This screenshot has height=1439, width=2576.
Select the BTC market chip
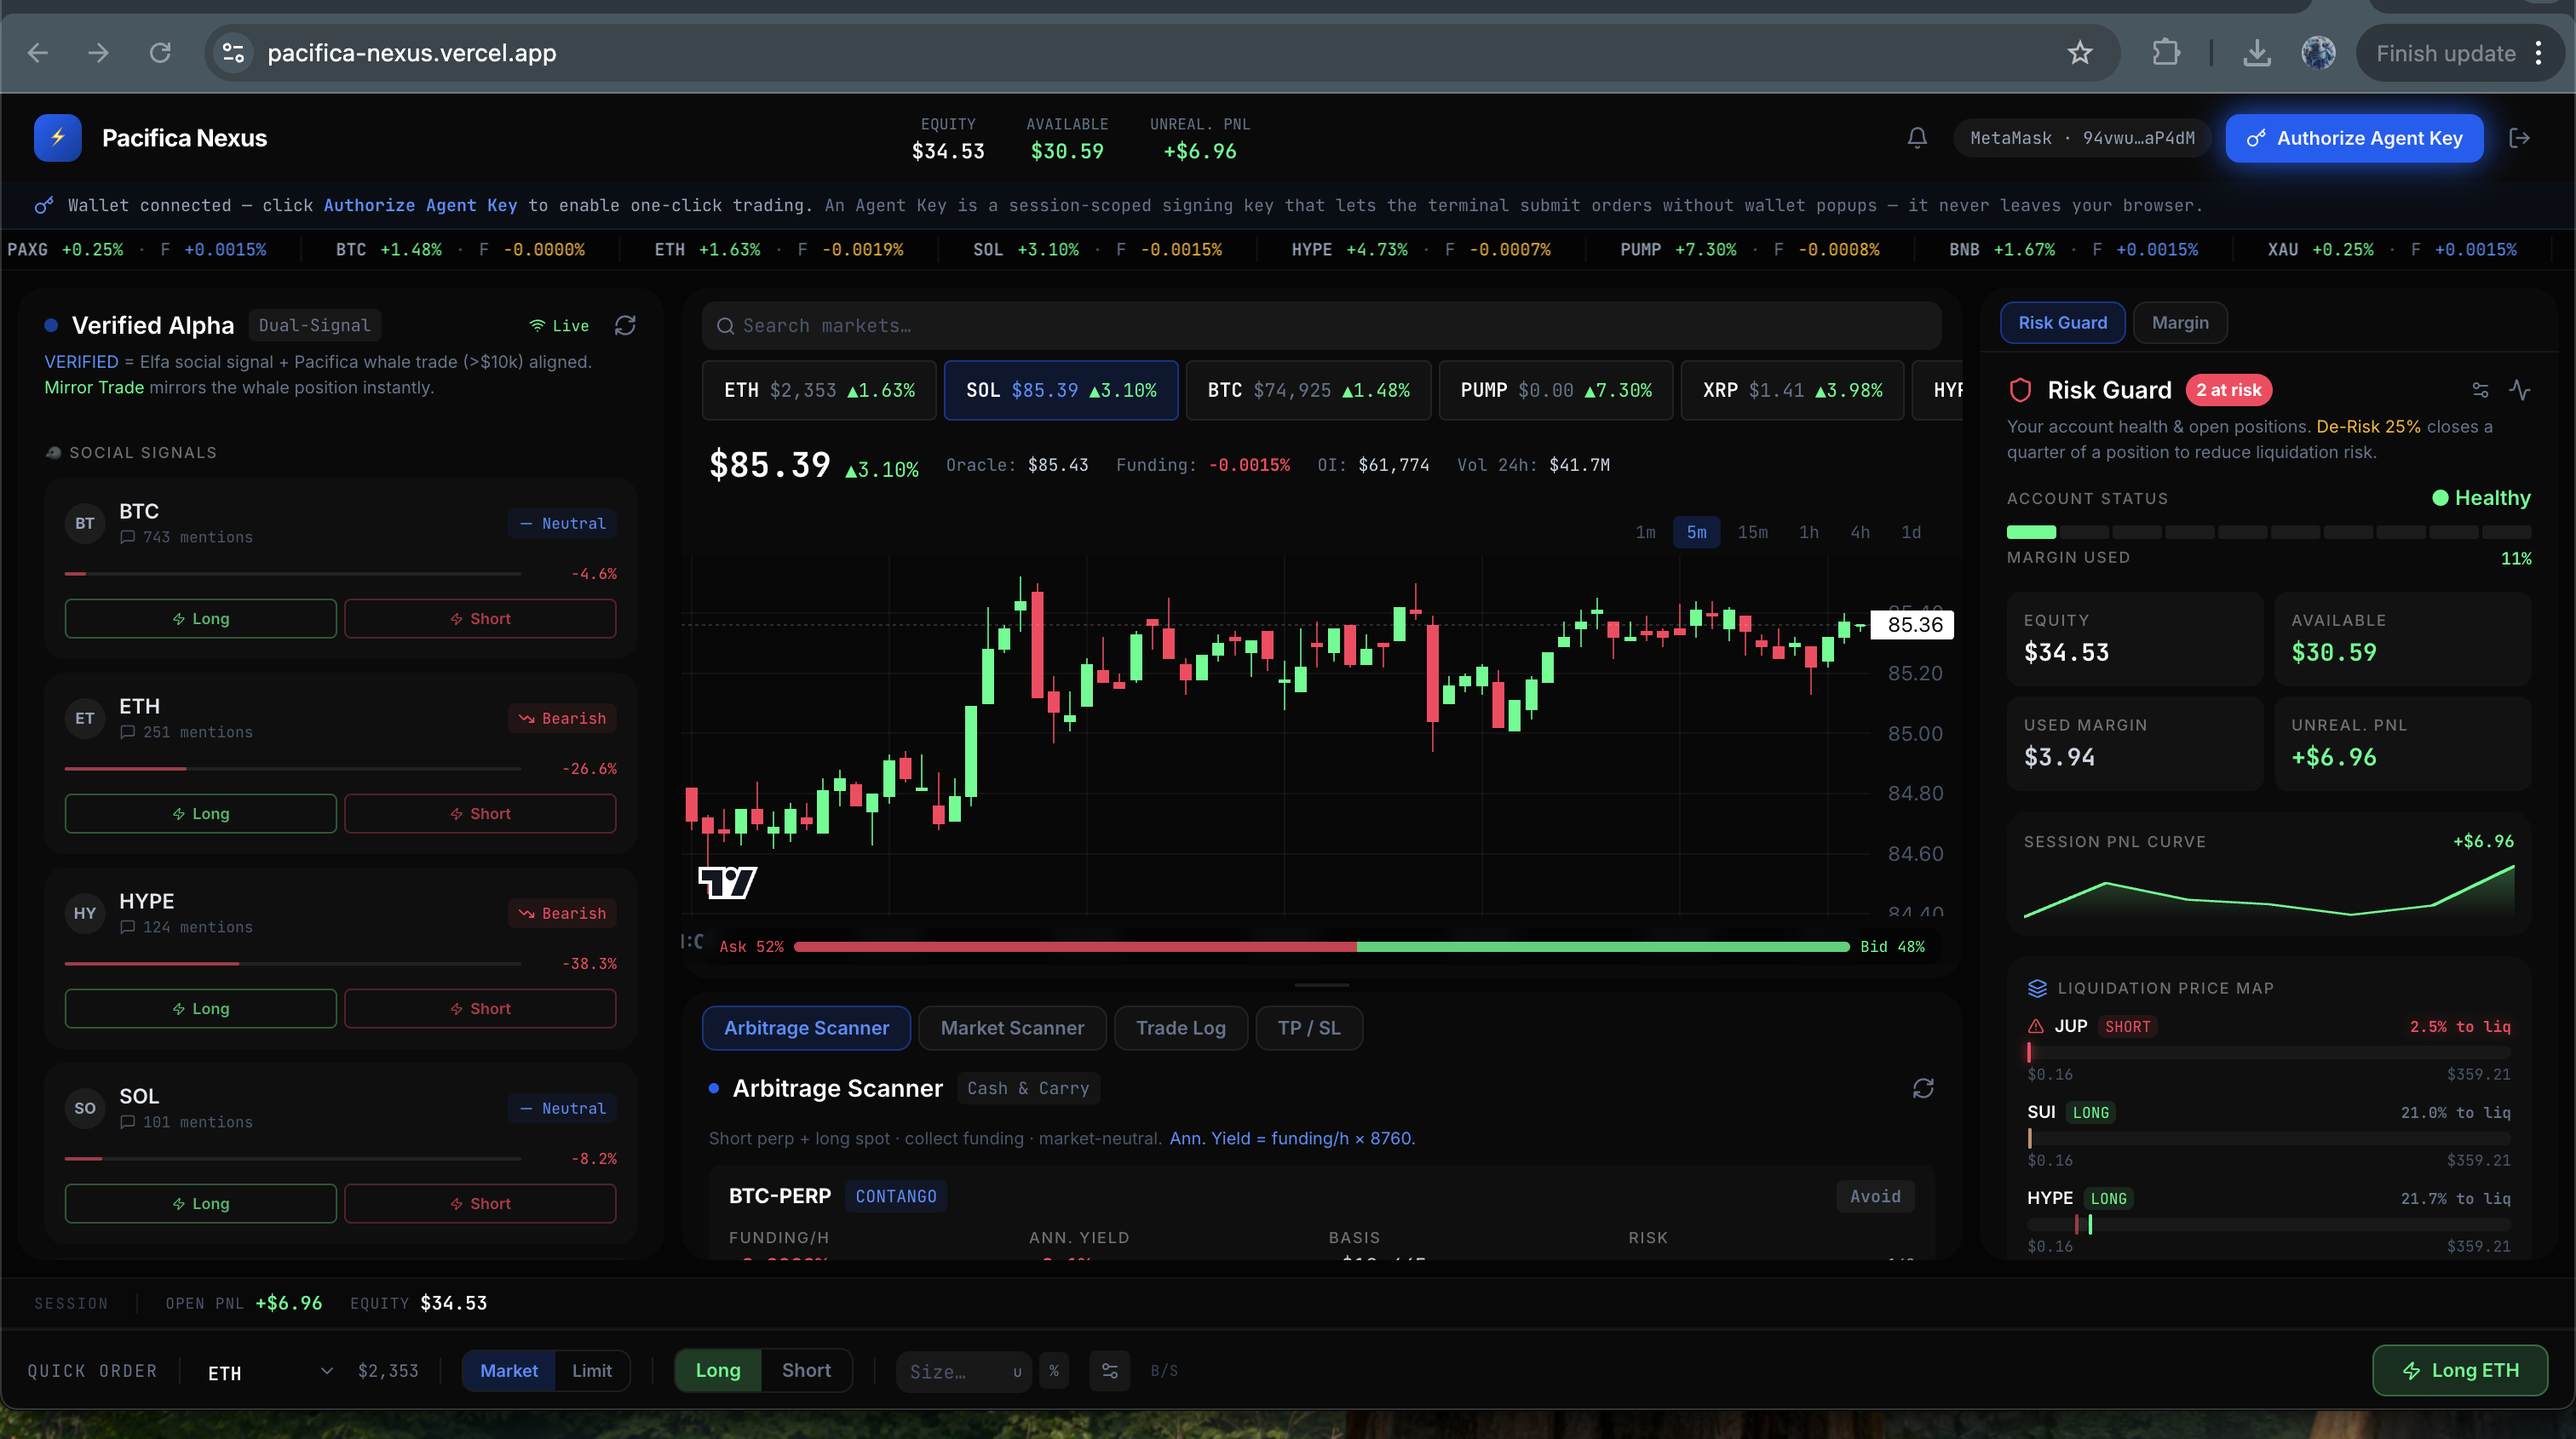1308,391
